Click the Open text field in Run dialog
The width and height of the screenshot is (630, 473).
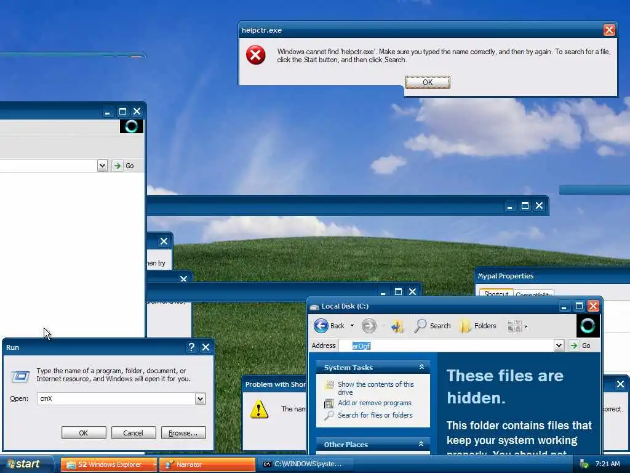click(x=116, y=398)
